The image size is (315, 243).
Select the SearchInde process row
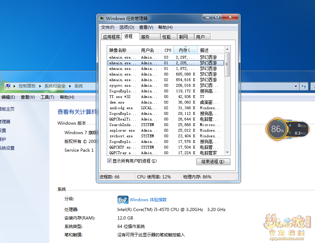[x=166, y=125]
